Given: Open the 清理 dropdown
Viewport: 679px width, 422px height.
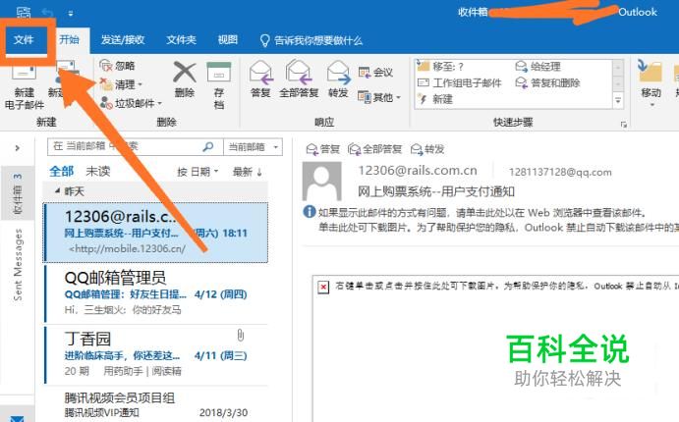Looking at the screenshot, I should pyautogui.click(x=121, y=84).
